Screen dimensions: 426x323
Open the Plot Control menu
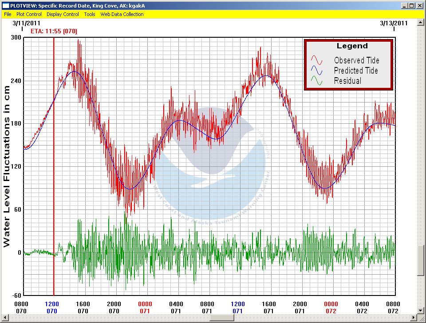[29, 14]
